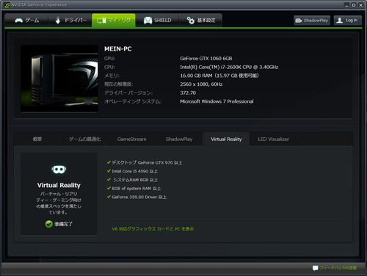The image size is (367, 276).
Task: Click the gears icon on the 基本設定 tab
Action: pos(191,21)
